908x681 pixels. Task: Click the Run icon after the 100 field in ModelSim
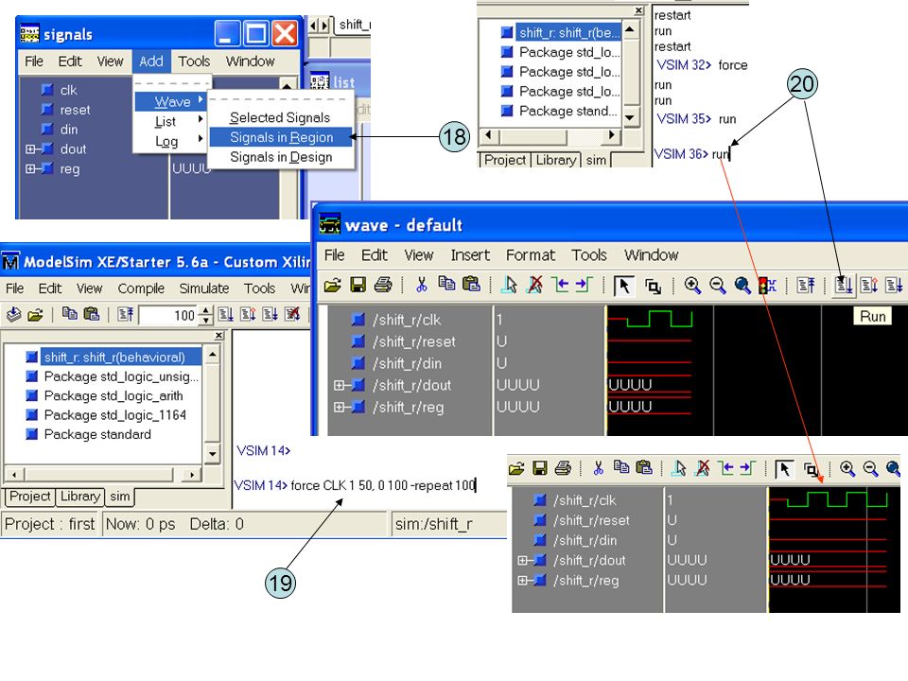pyautogui.click(x=226, y=314)
